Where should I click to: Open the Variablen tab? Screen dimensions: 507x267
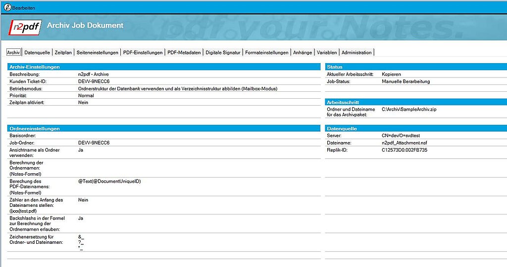[327, 52]
